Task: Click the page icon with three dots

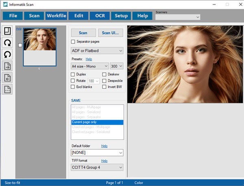Action: coord(8,90)
